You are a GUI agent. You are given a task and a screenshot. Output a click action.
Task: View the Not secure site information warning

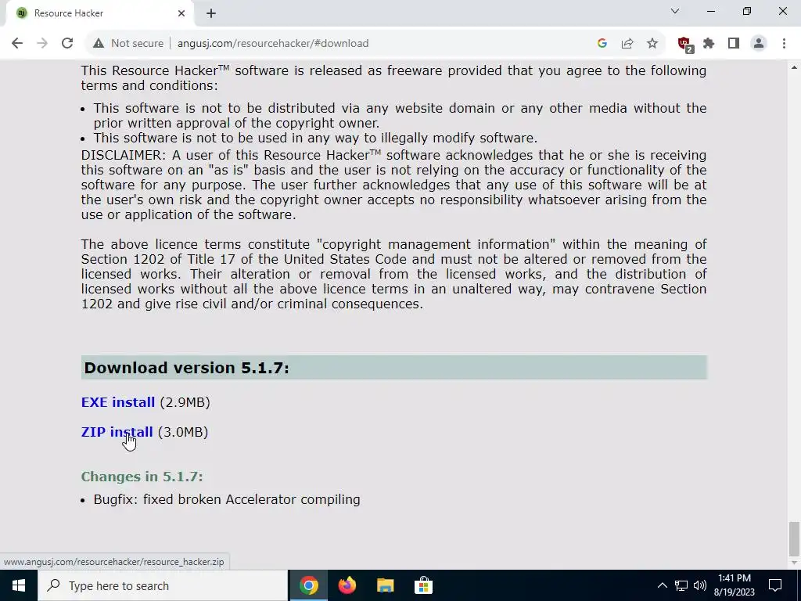coord(128,44)
